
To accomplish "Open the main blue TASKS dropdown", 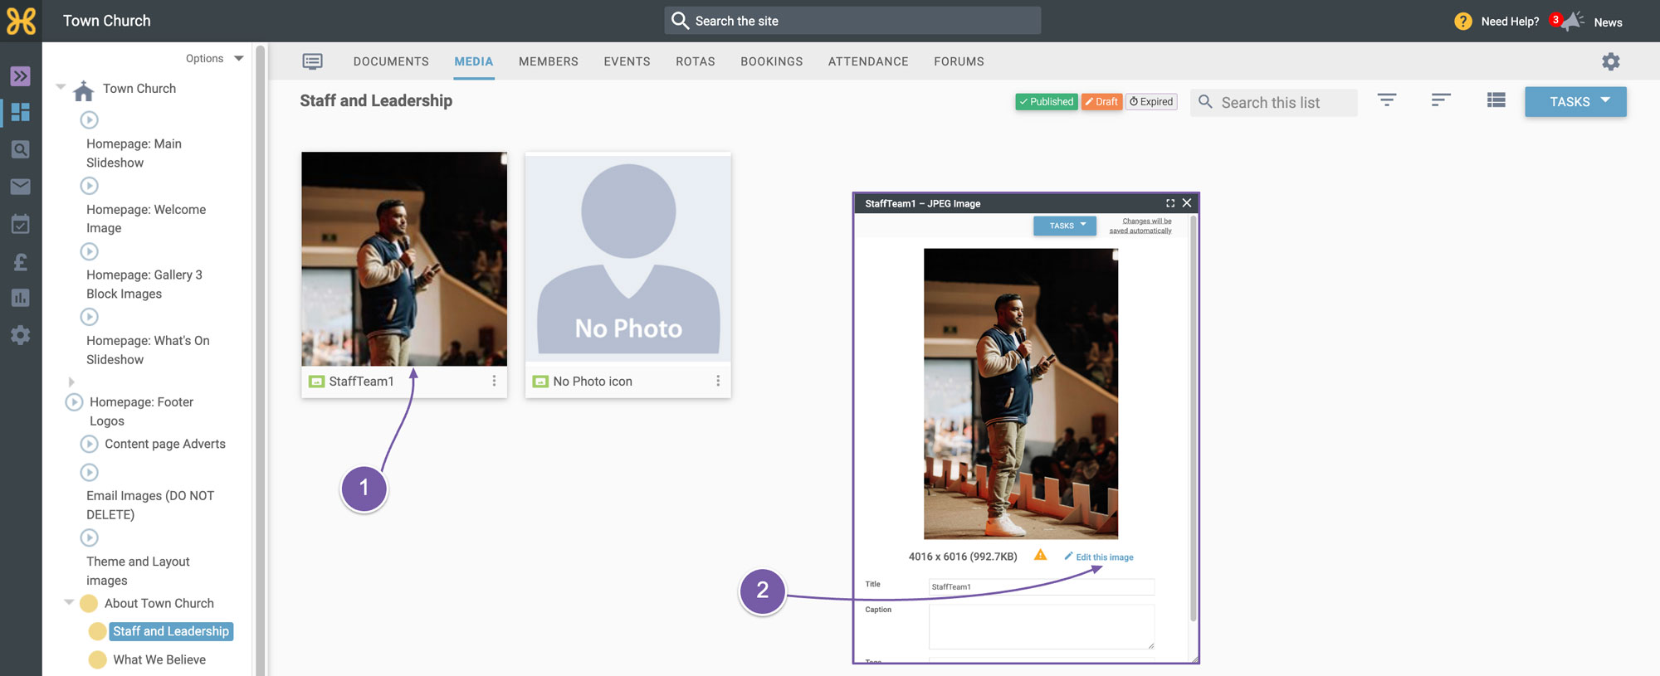I will 1575,102.
